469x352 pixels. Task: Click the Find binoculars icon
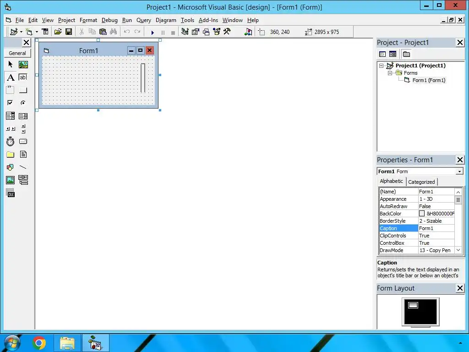114,32
